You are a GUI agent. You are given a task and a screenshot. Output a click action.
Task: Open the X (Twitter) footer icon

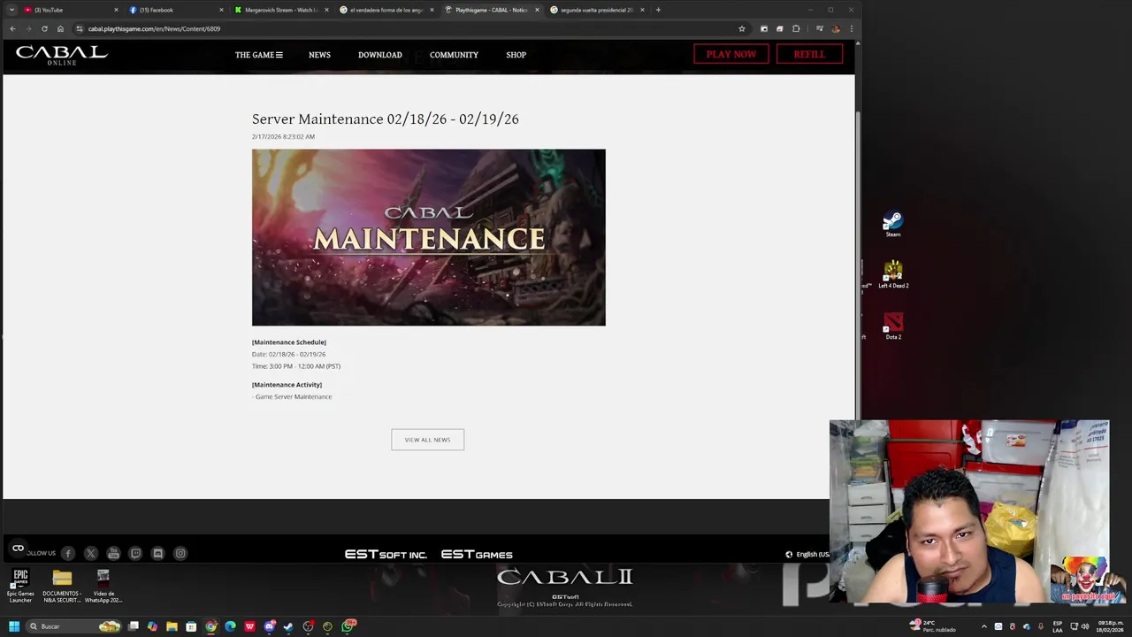pyautogui.click(x=90, y=553)
